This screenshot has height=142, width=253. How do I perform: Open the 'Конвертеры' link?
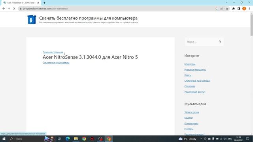[191, 123]
